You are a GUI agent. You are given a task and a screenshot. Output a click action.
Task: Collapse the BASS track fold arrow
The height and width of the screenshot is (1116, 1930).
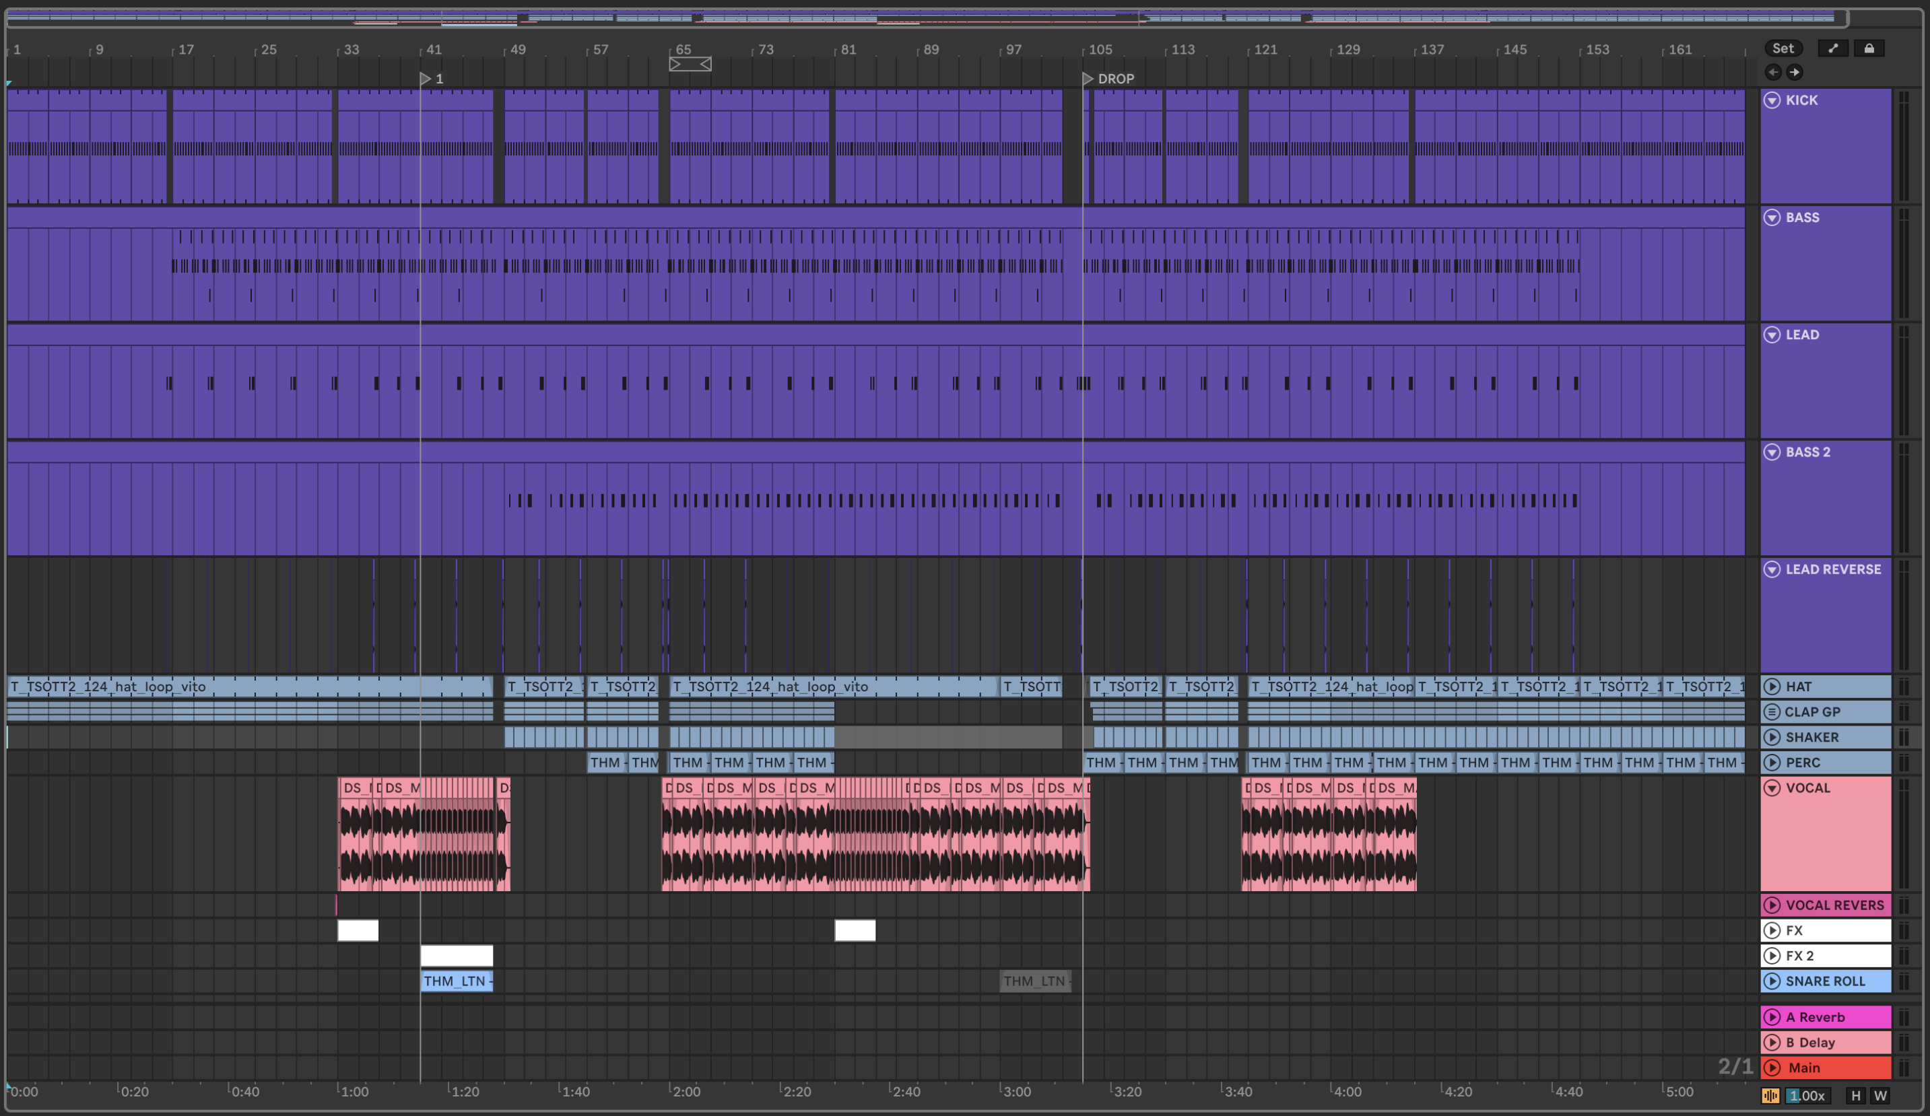1772,217
